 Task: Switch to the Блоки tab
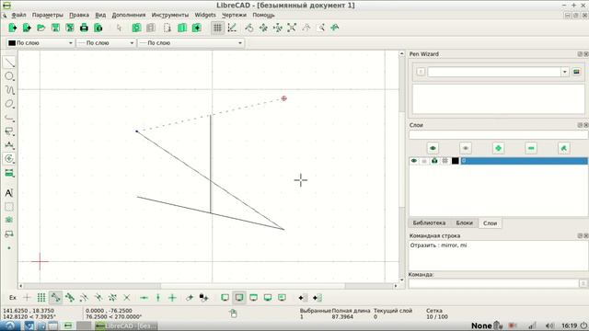(464, 223)
